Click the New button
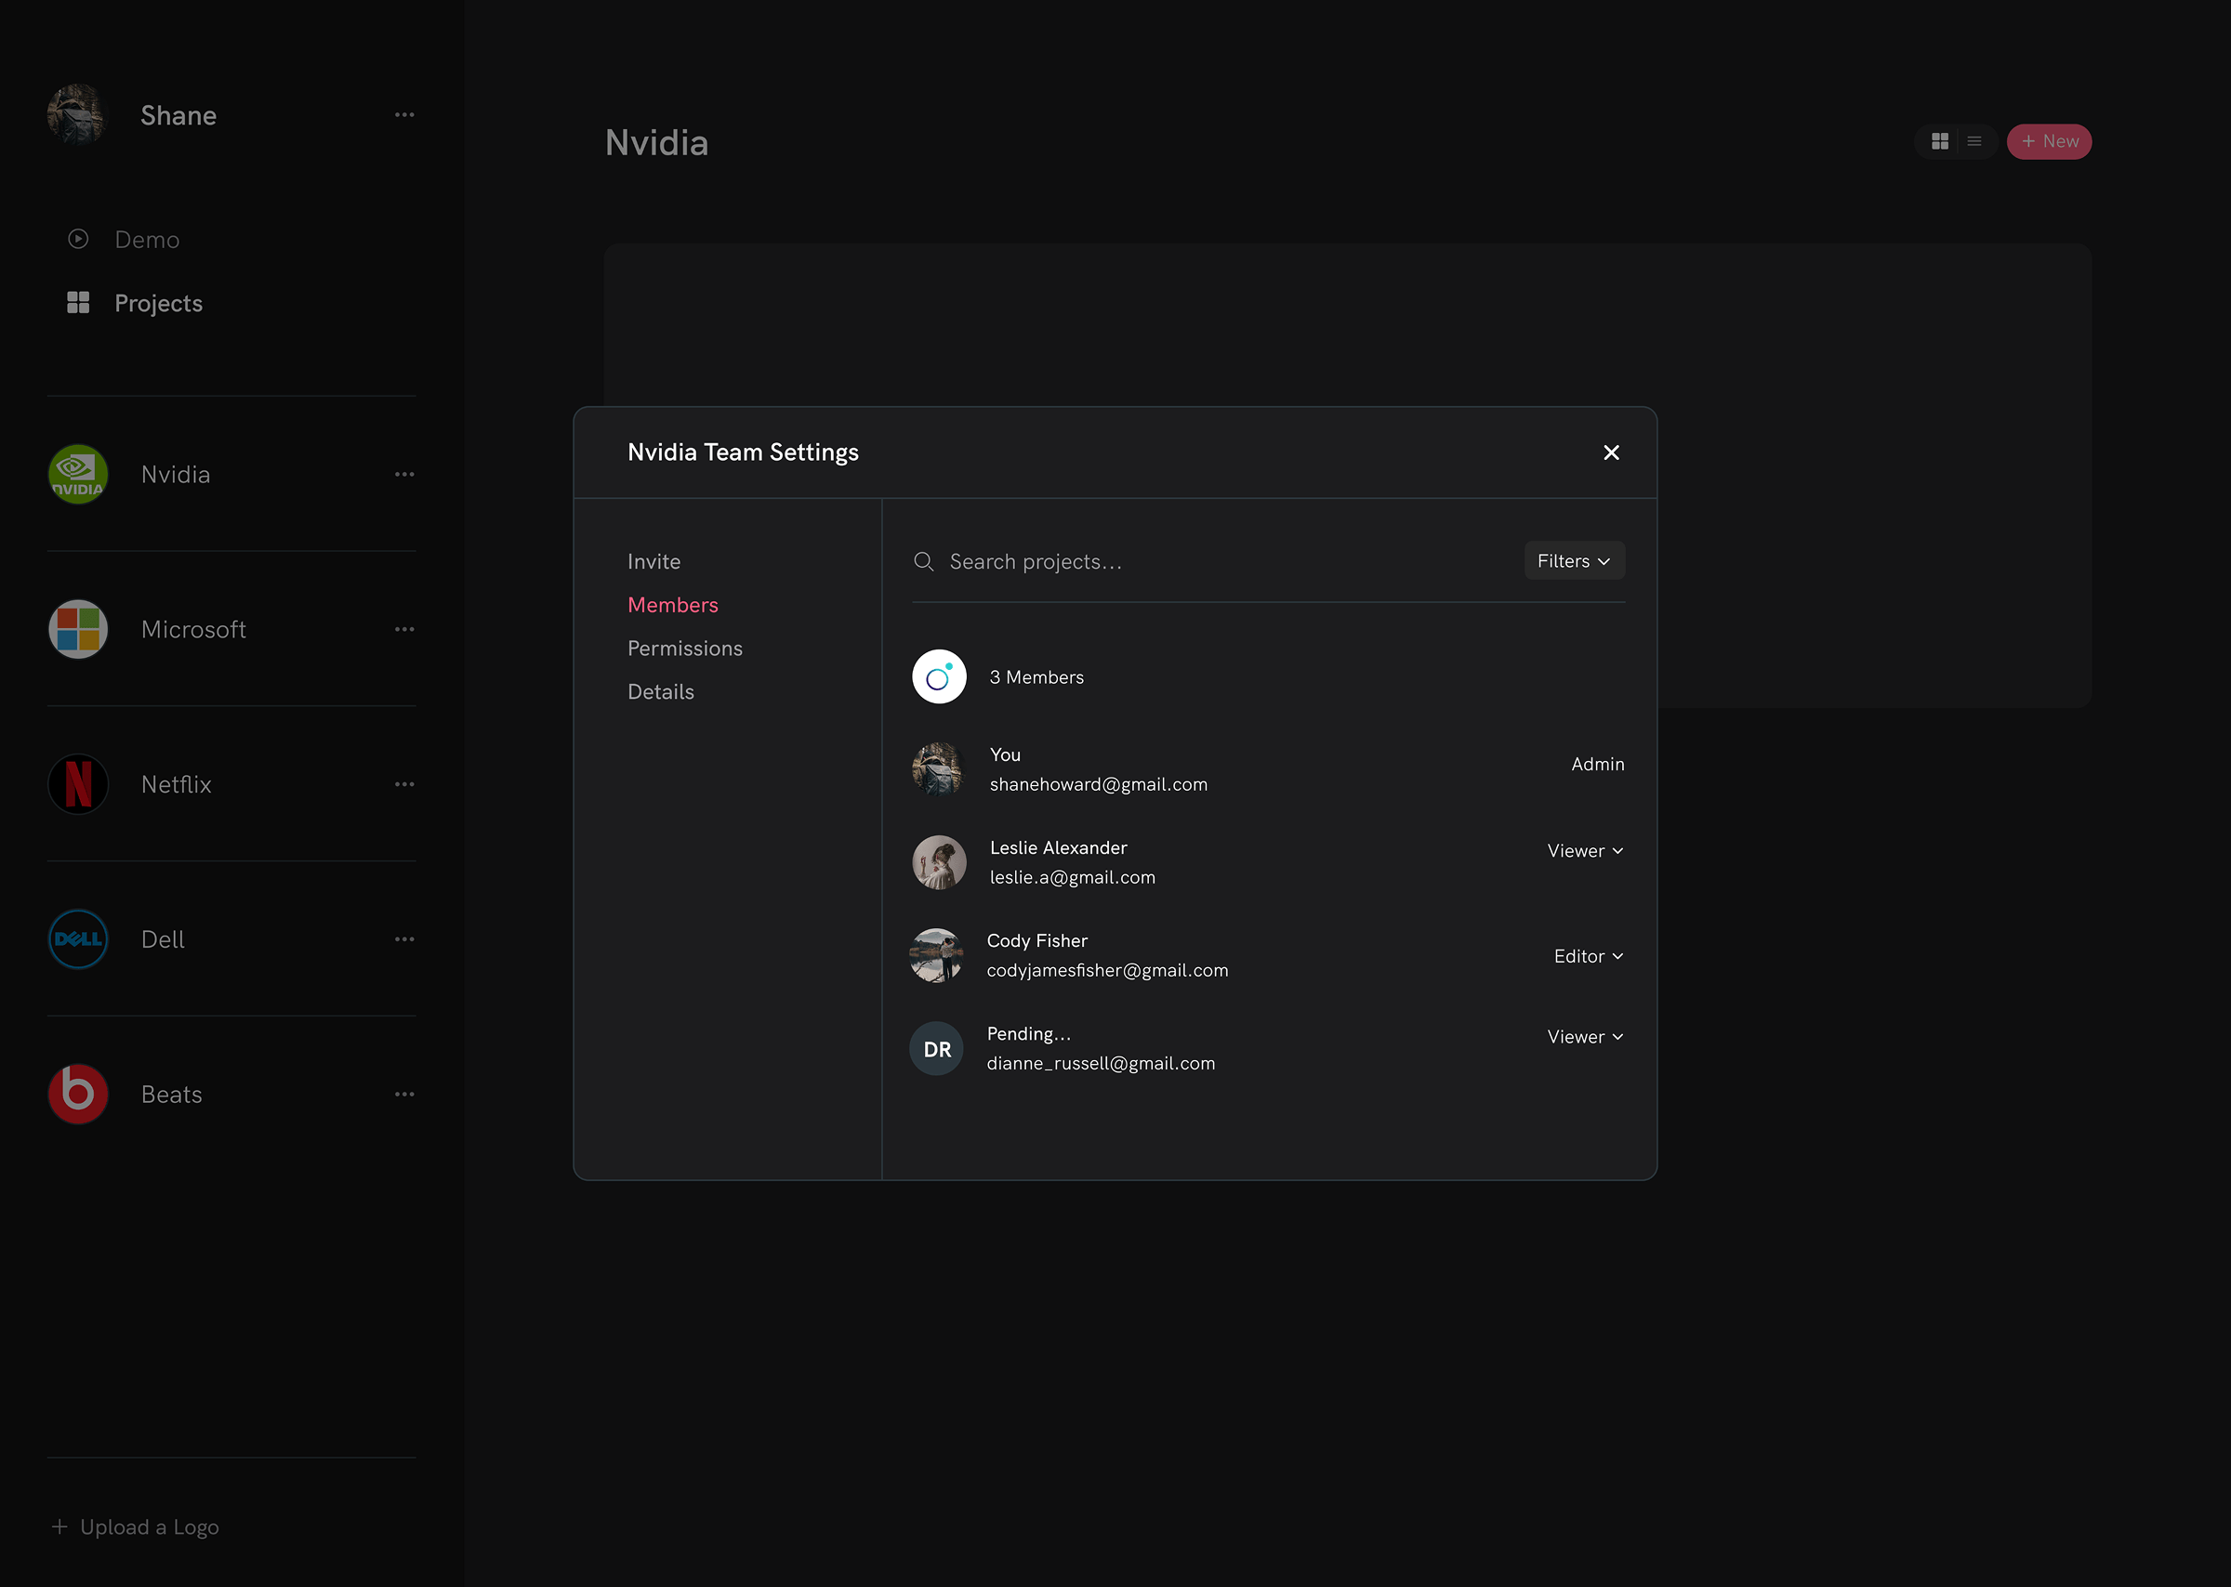The image size is (2231, 1587). (x=2049, y=140)
